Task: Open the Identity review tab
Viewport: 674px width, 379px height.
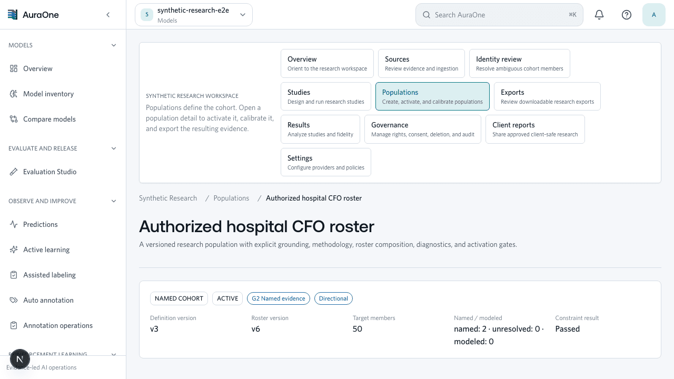Action: coord(519,63)
